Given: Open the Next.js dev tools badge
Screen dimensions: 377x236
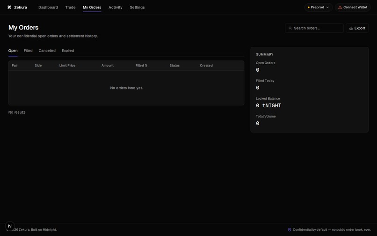Looking at the screenshot, I should pos(10,226).
